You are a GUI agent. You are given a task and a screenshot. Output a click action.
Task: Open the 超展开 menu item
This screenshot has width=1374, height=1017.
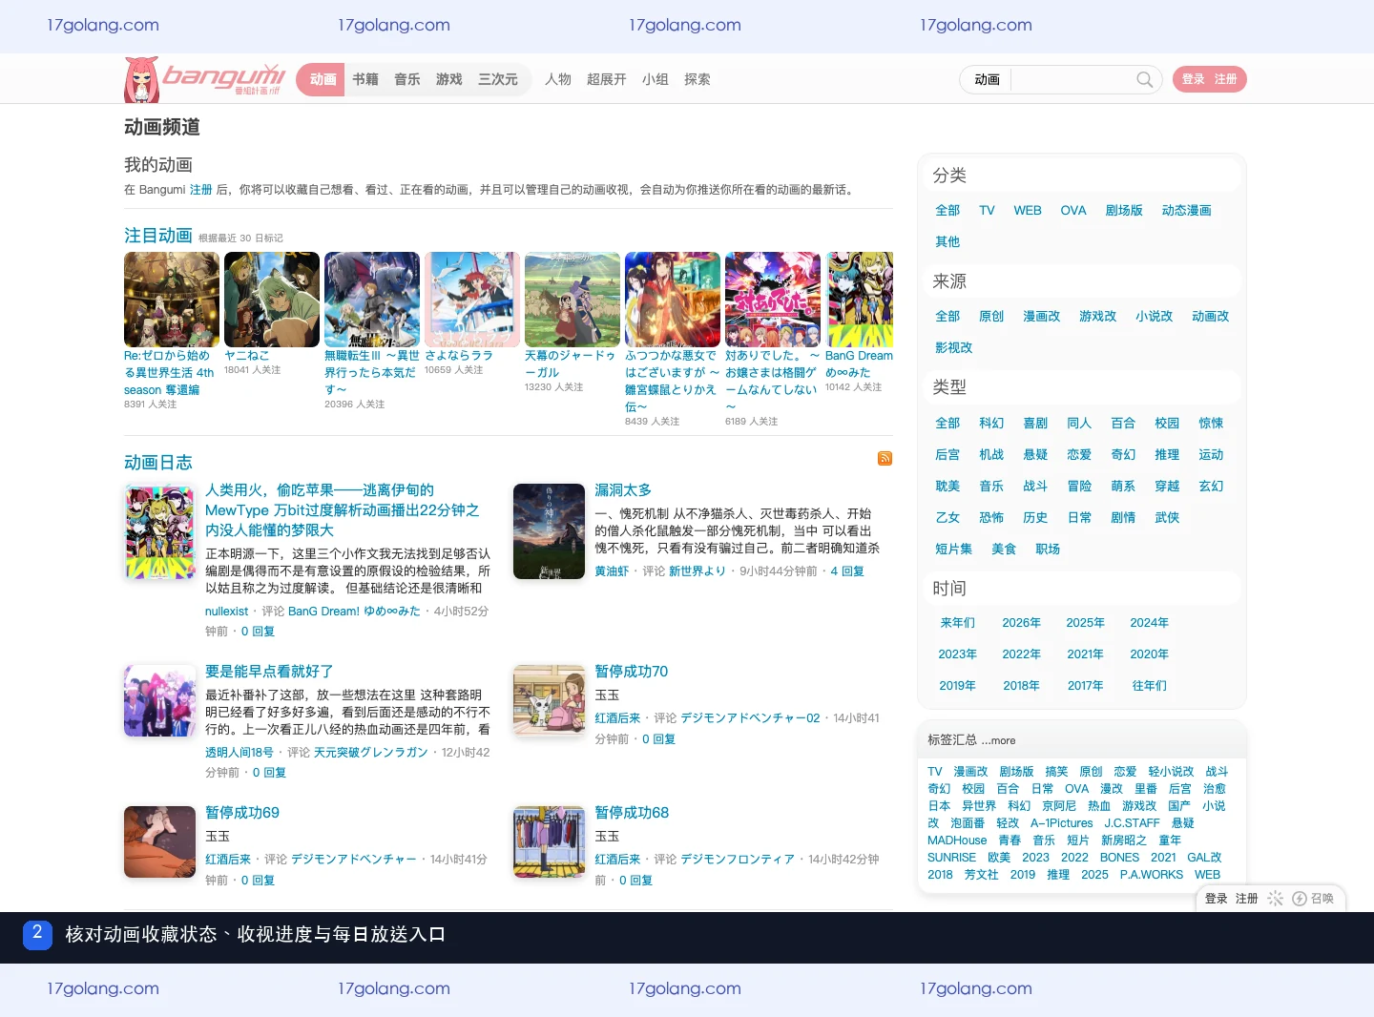607,79
